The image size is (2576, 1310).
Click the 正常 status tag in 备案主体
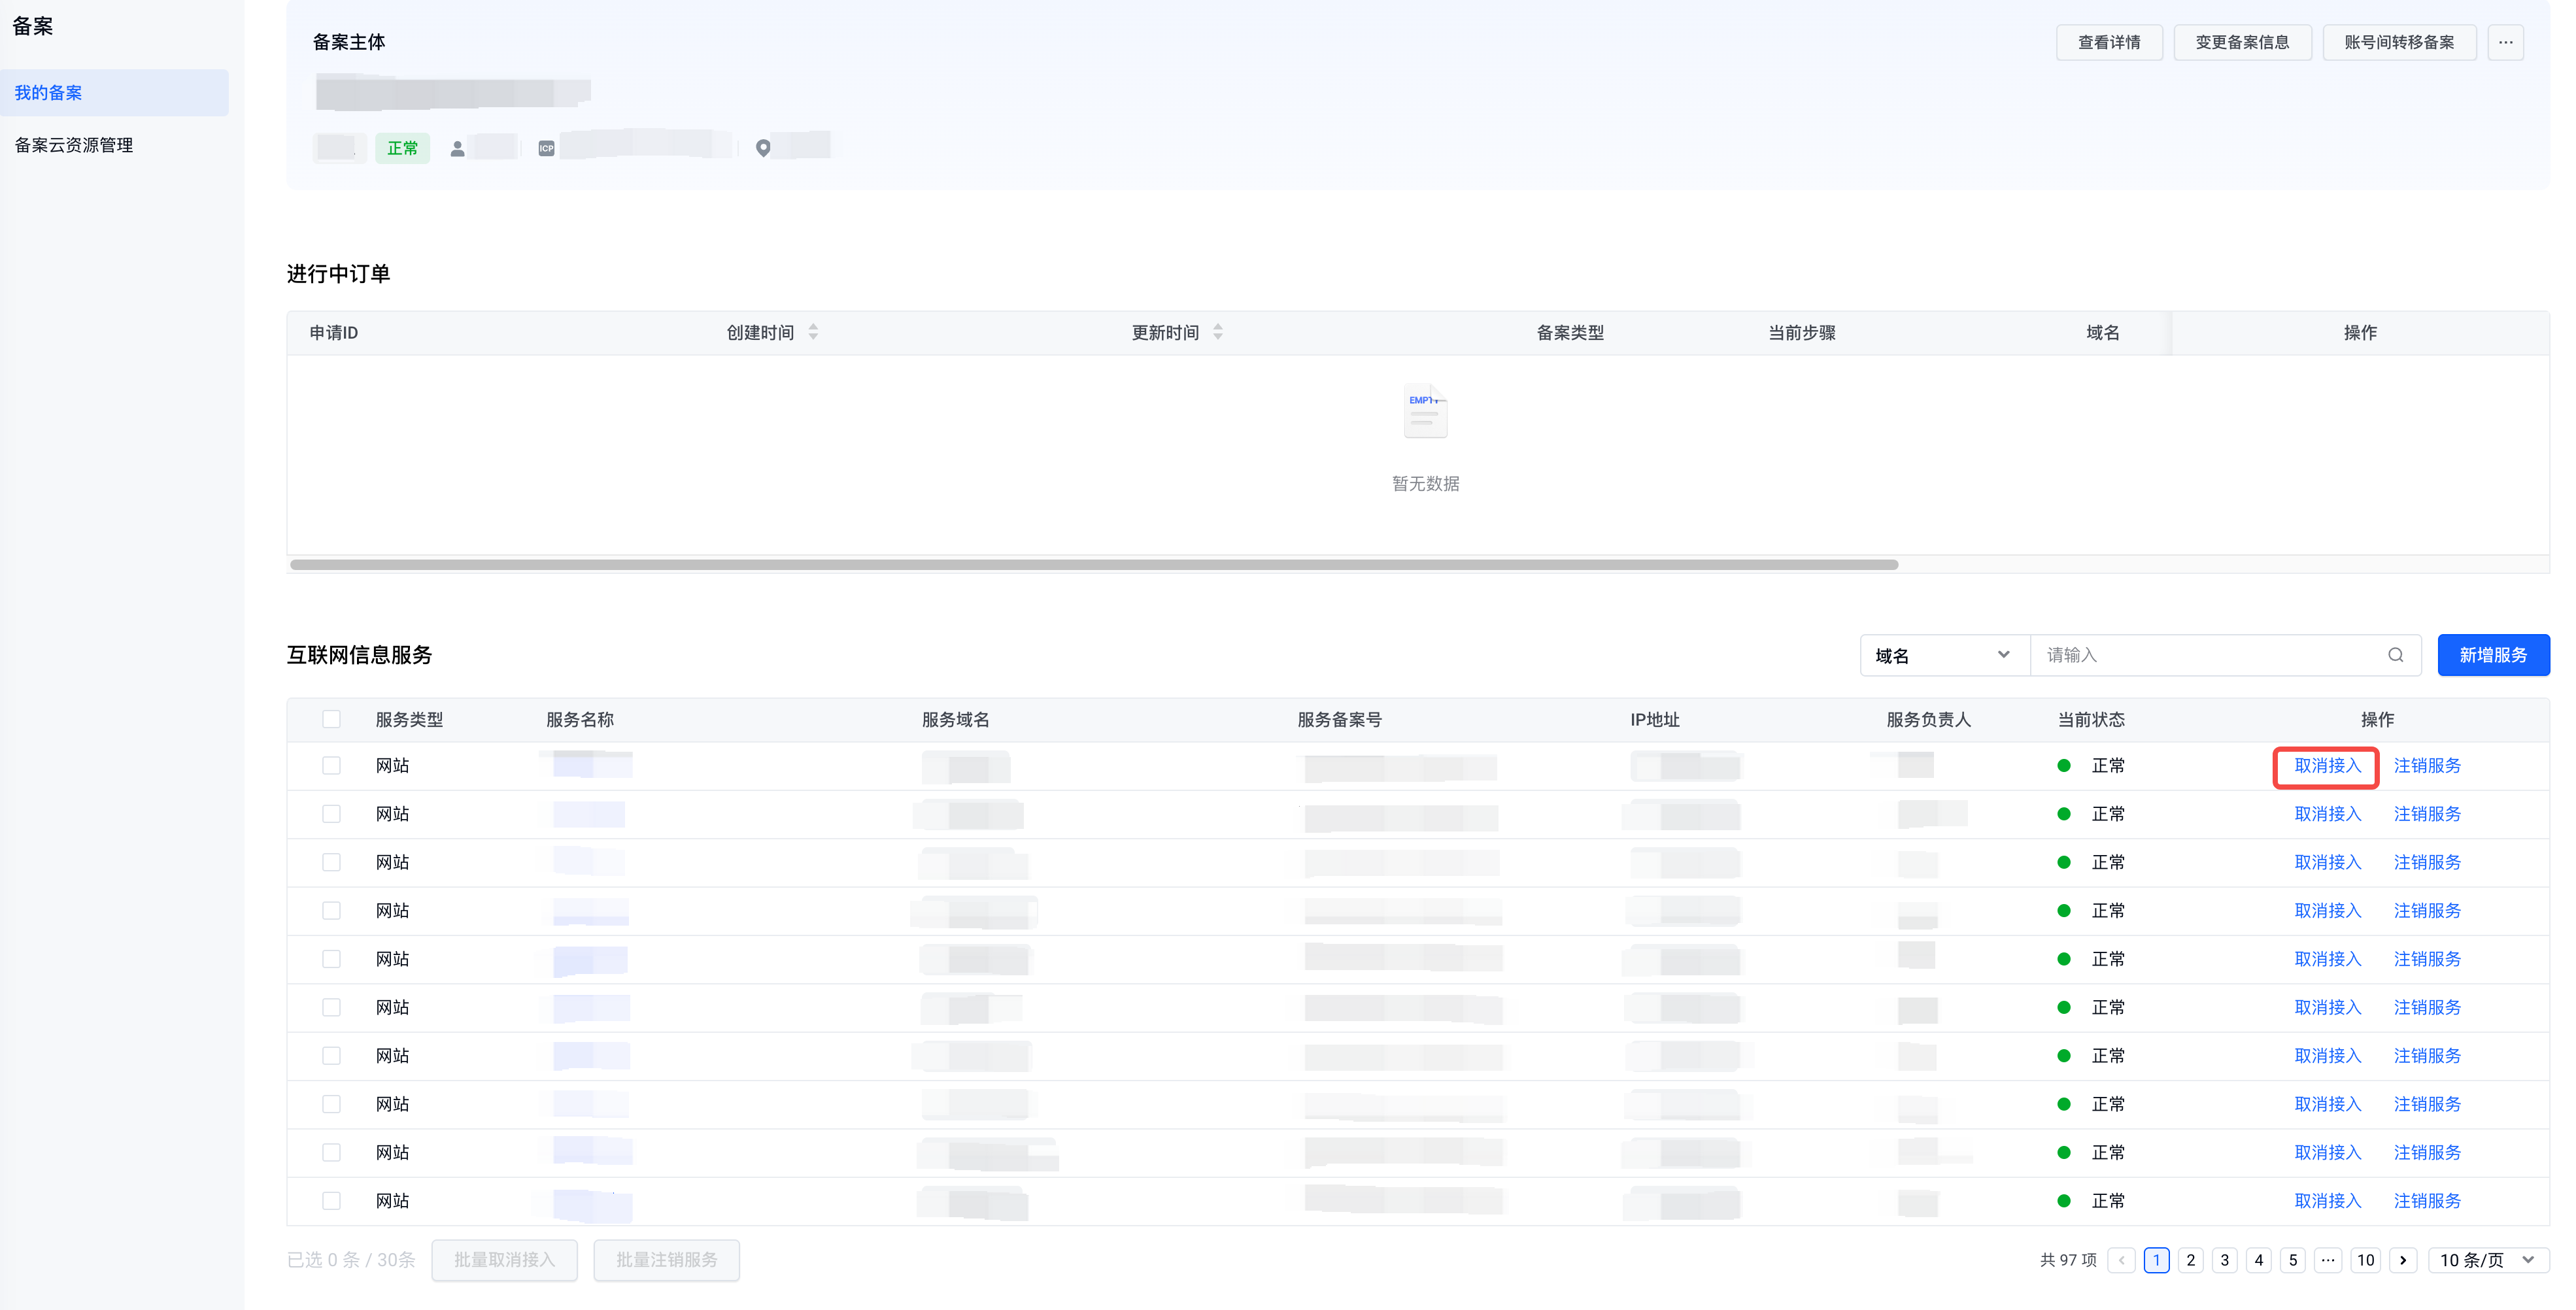tap(402, 148)
